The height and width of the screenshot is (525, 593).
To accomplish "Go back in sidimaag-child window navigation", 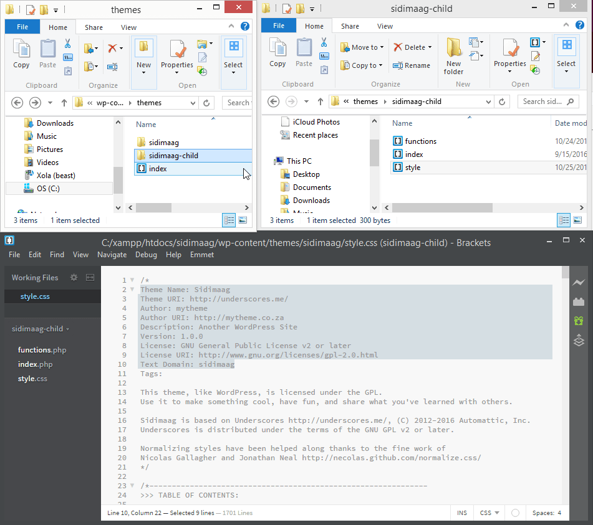I will tap(274, 102).
